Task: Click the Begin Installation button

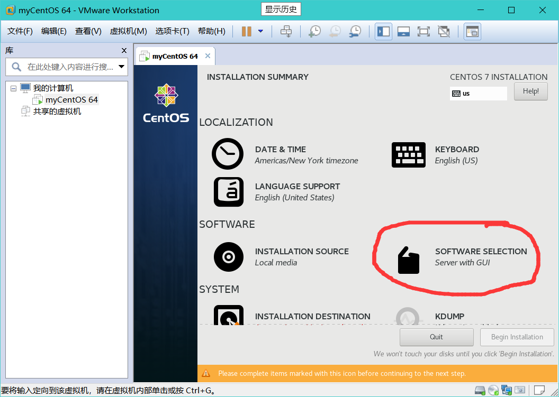Action: pos(517,337)
